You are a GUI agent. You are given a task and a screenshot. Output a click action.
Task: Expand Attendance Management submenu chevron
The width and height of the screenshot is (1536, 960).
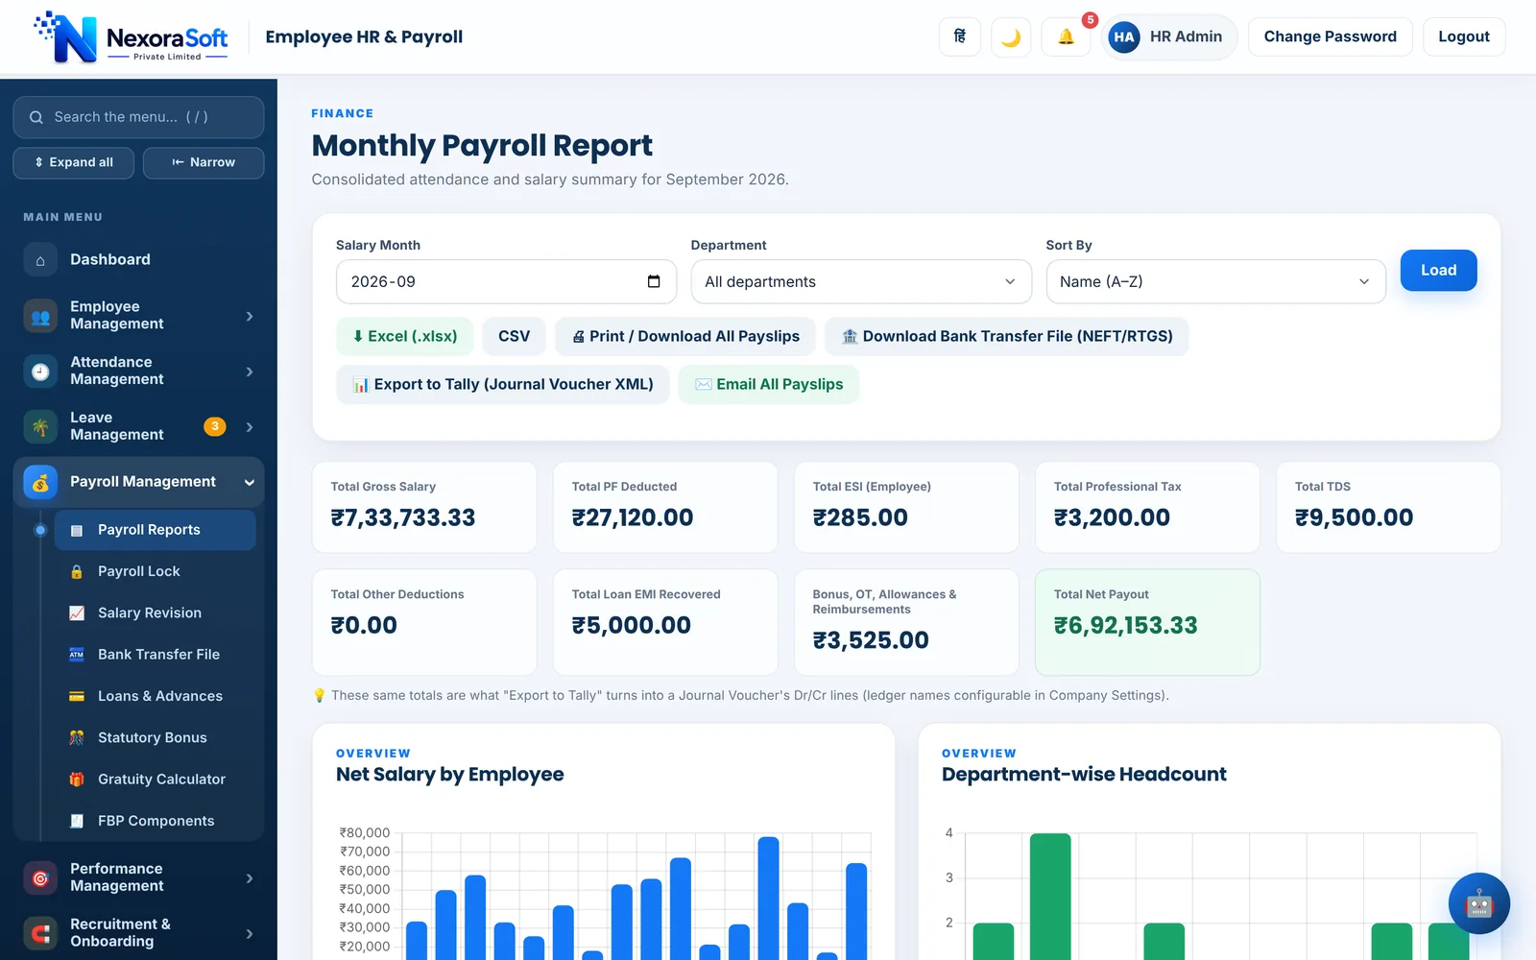pos(250,372)
